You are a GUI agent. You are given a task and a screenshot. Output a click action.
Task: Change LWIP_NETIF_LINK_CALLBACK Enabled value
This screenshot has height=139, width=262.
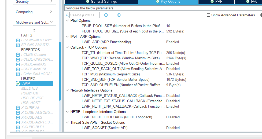tap(172, 106)
